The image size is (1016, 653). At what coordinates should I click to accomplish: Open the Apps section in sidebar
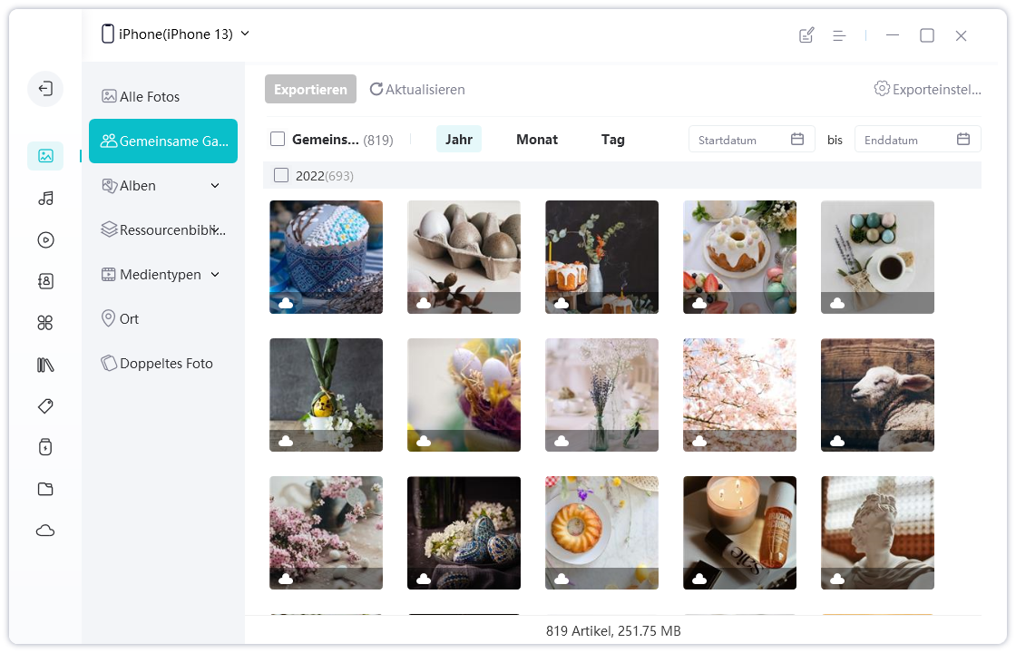click(x=45, y=323)
